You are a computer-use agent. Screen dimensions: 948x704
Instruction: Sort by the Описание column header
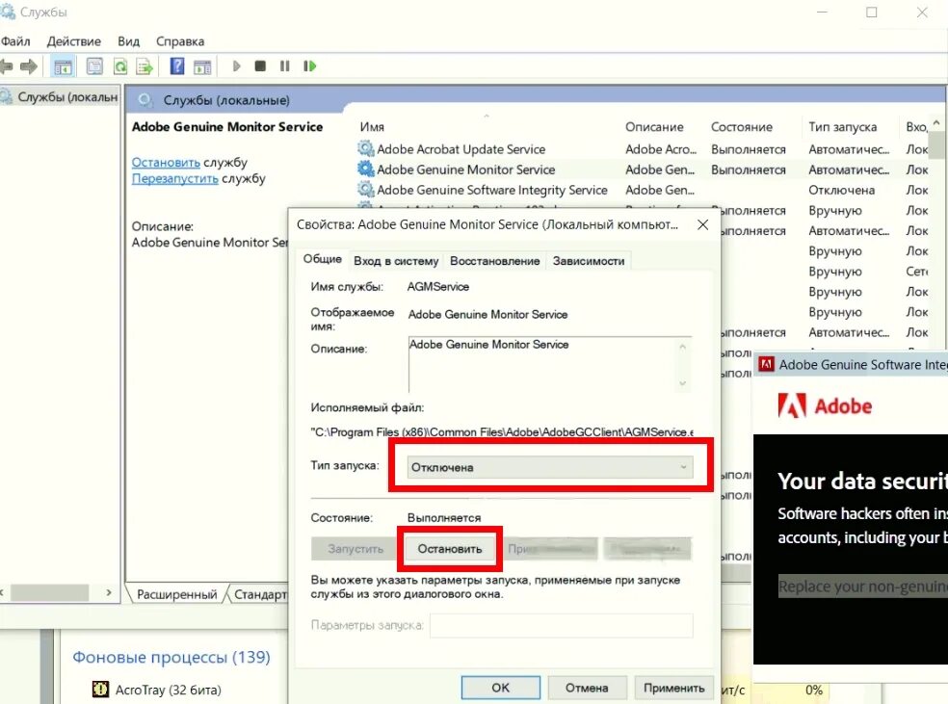tap(654, 127)
